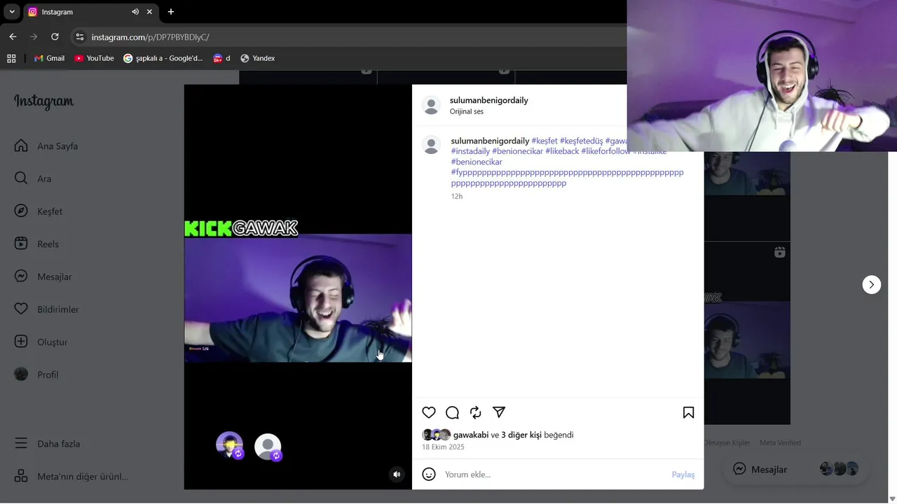Click the Orijinal ses audio link
Image resolution: width=897 pixels, height=504 pixels.
click(467, 111)
